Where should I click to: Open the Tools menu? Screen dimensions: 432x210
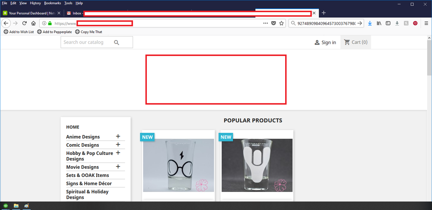[x=68, y=3]
